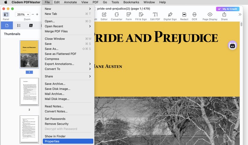Image resolution: width=248 pixels, height=145 pixels.
Task: Open the Annotate menu
Action: [x=70, y=2]
